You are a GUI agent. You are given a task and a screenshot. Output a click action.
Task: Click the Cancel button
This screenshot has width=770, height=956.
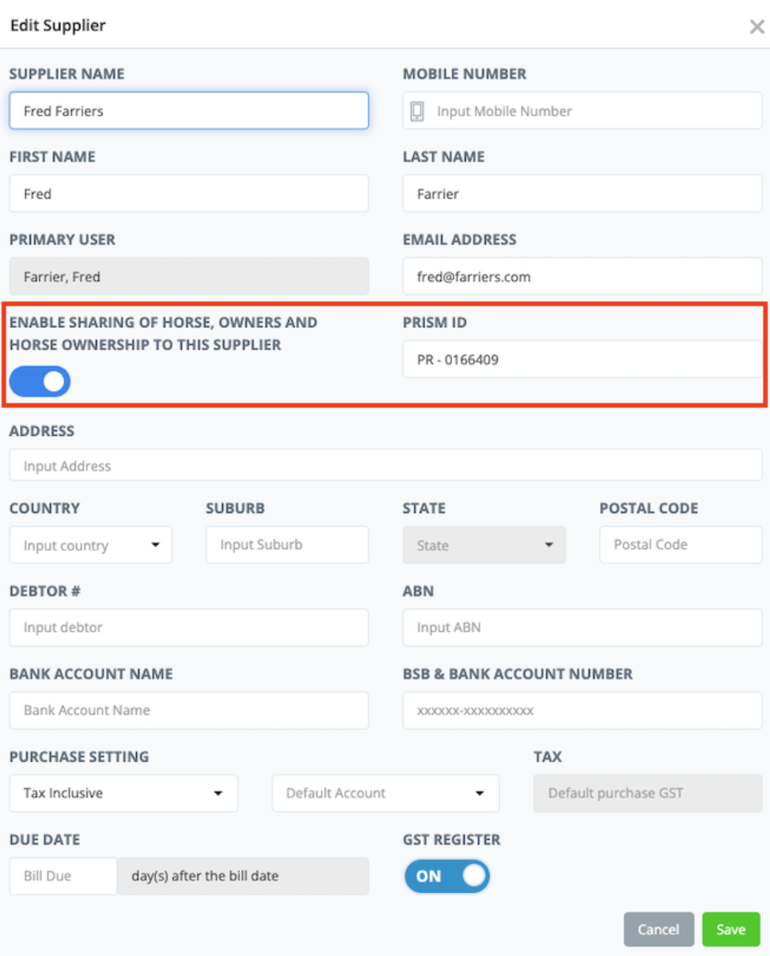coord(658,929)
